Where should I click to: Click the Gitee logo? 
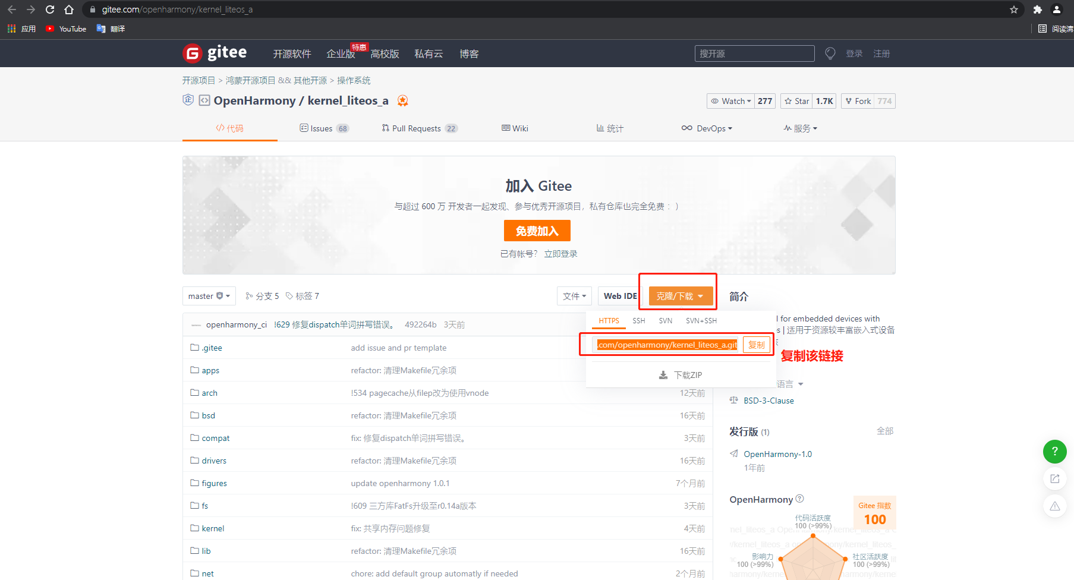pos(215,53)
